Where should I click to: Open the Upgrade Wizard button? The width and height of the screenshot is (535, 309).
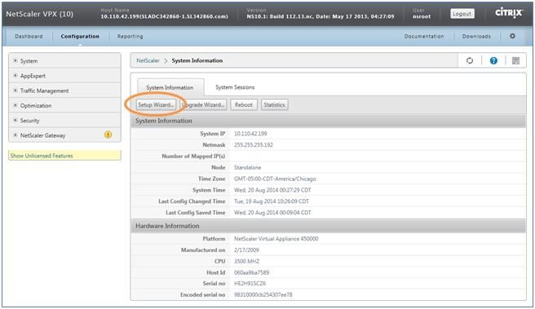tap(203, 104)
